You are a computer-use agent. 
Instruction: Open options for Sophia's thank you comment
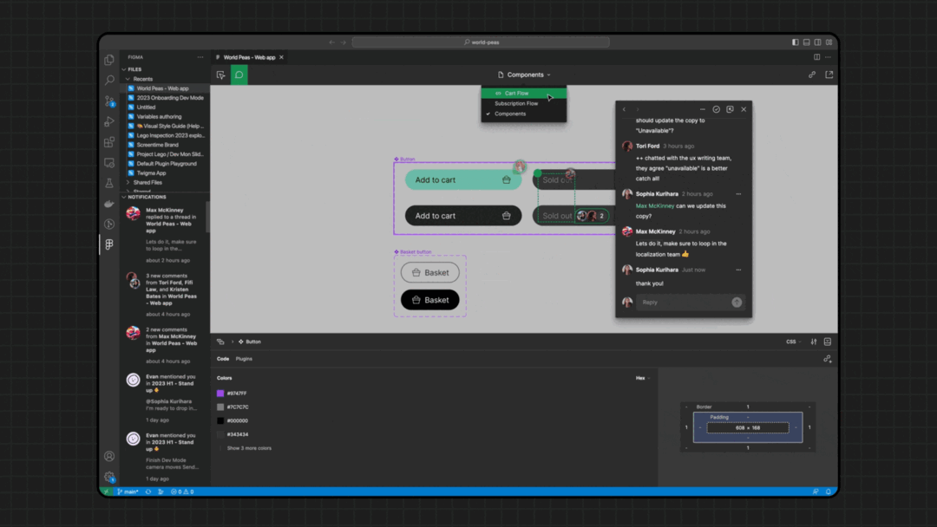coord(738,270)
